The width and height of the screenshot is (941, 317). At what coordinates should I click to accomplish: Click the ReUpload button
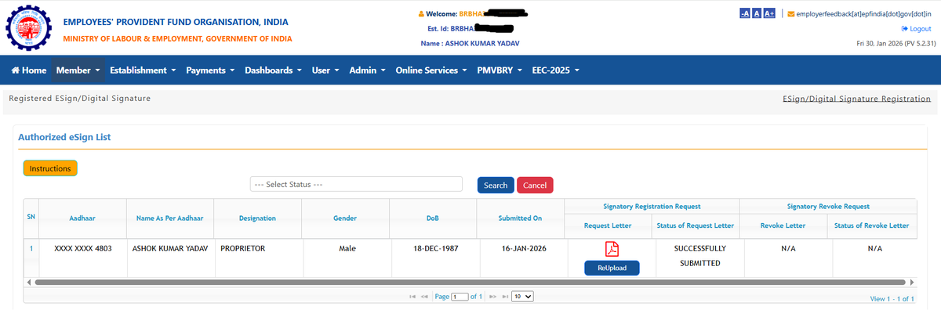[612, 268]
